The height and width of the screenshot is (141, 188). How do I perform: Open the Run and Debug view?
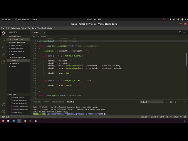tap(3, 55)
